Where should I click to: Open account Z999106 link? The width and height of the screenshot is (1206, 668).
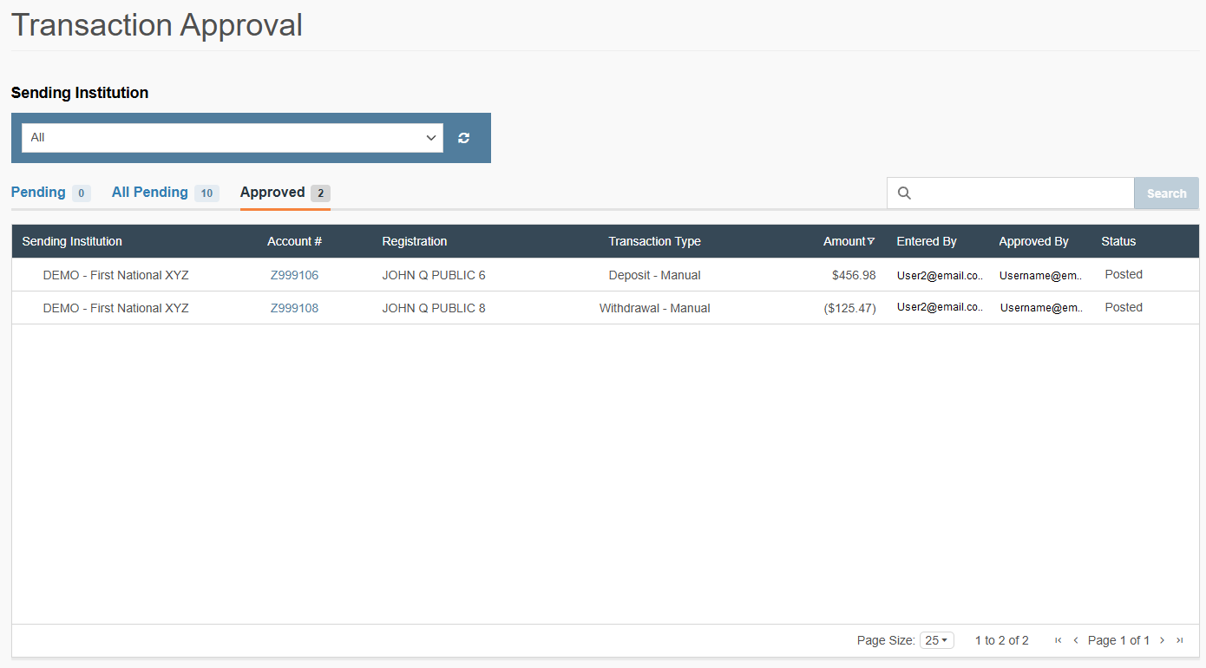294,275
